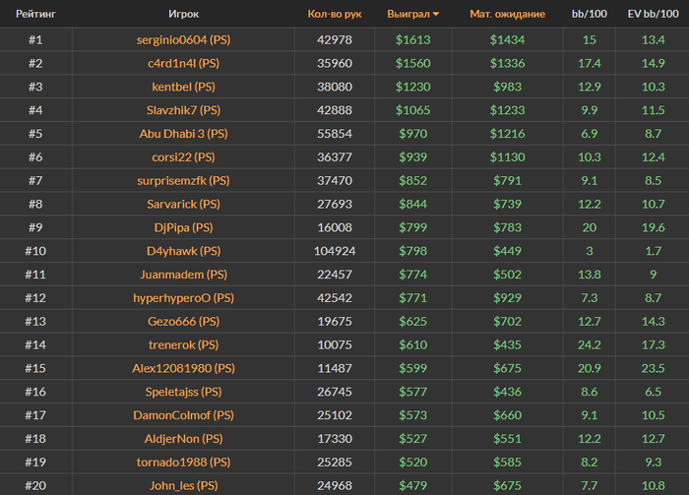Click the Рейтинг column header
The height and width of the screenshot is (495, 689).
[x=35, y=14]
